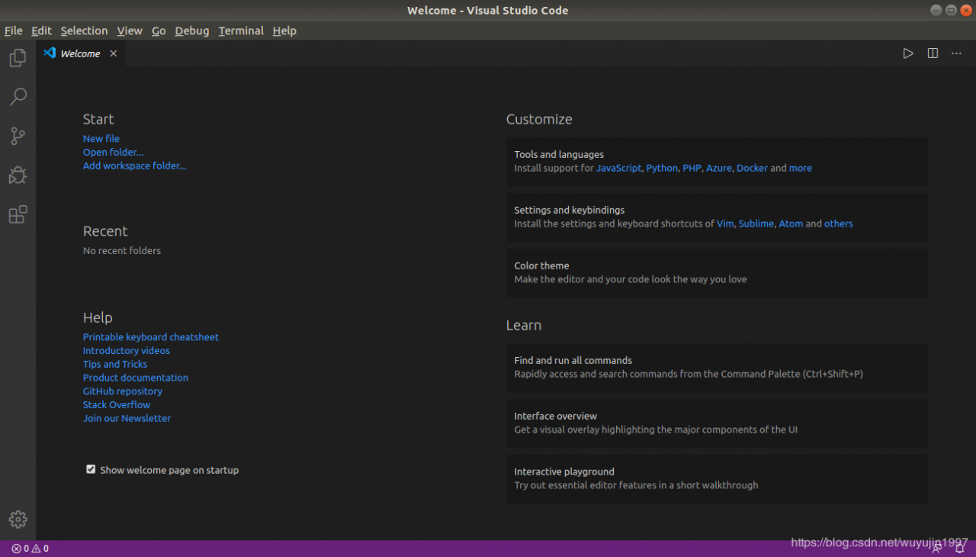Open the Color theme card
The width and height of the screenshot is (976, 557).
[718, 272]
